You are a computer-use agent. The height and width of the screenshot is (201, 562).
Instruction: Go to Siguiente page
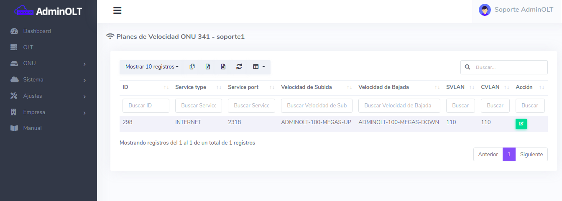point(531,154)
